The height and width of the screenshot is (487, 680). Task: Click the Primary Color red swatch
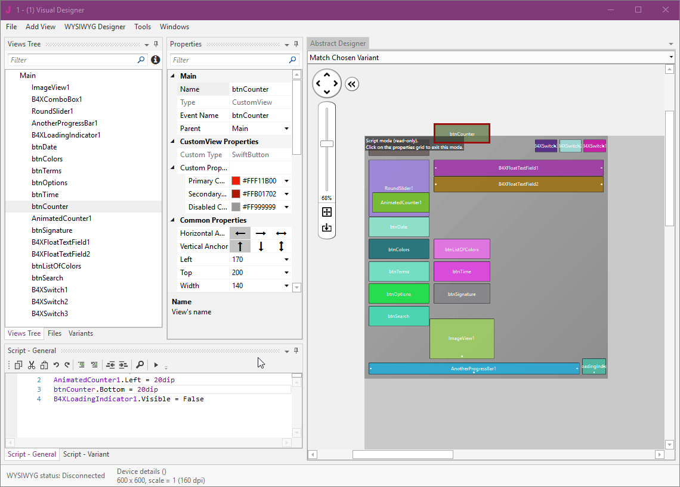tap(236, 181)
